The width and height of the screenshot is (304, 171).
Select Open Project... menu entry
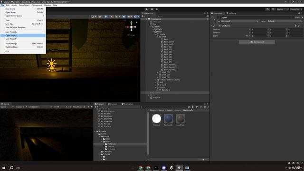(23, 35)
